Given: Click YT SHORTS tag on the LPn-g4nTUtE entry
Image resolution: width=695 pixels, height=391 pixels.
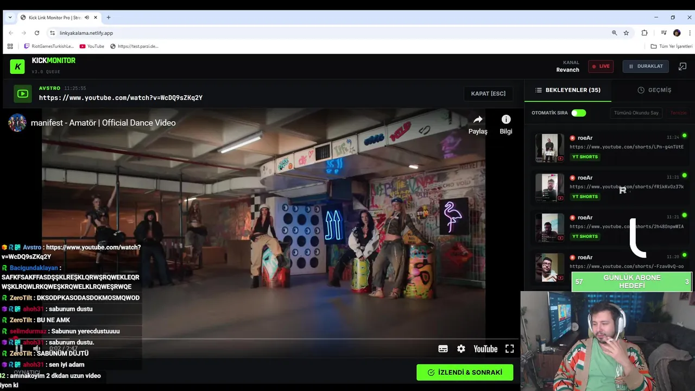Looking at the screenshot, I should click(585, 157).
